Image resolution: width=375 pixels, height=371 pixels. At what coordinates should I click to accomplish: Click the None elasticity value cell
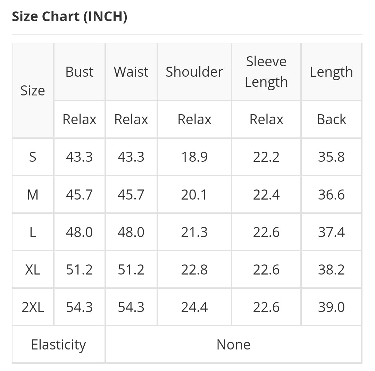point(233,345)
